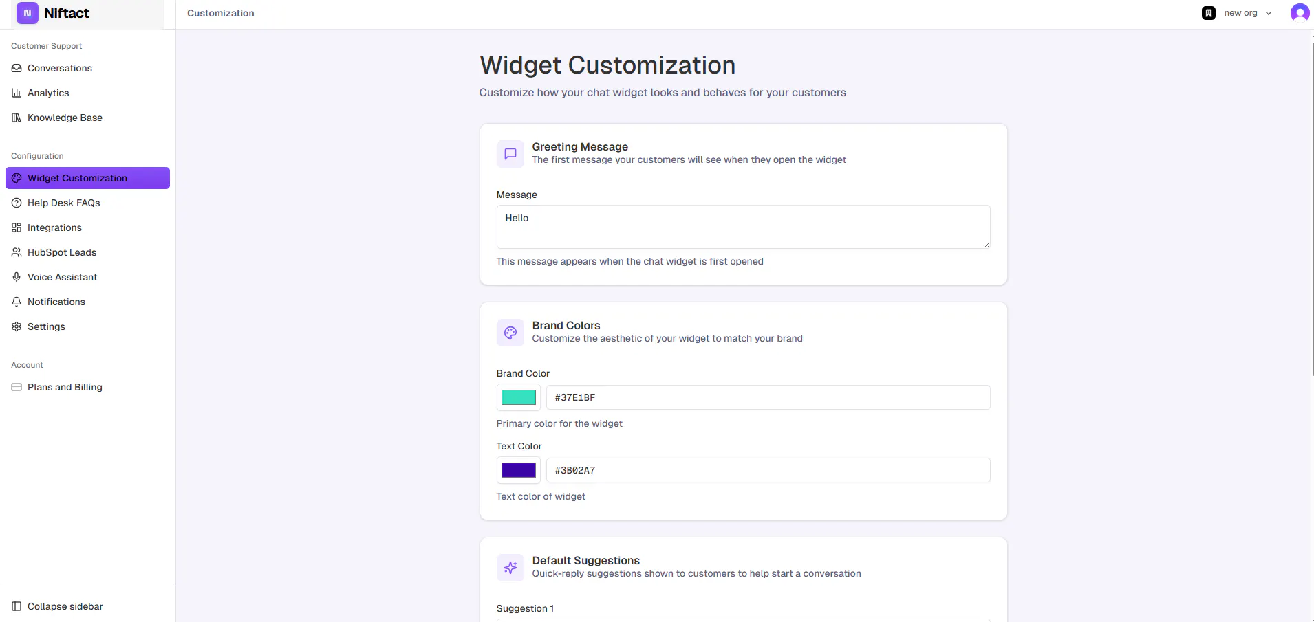Click the Plans and Billing card icon

coord(17,387)
